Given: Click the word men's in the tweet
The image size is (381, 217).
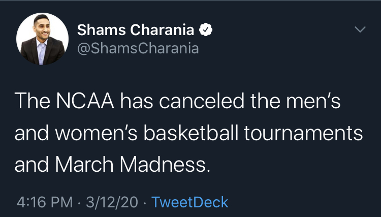Looking at the screenshot, I should pyautogui.click(x=313, y=101).
